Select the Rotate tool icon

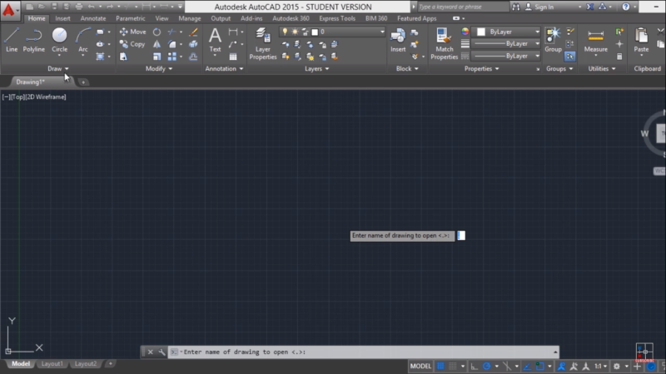157,32
